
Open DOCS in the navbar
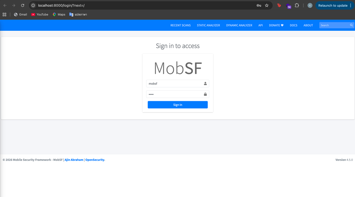click(294, 25)
